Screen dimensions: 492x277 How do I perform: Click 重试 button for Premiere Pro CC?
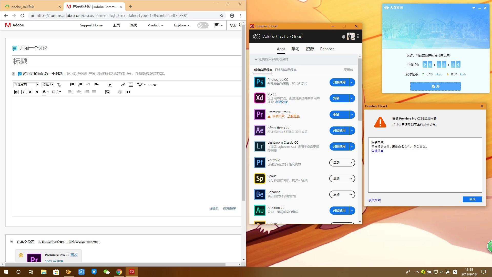click(x=336, y=115)
